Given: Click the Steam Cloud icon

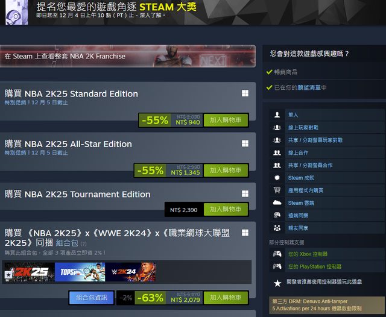Looking at the screenshot, I should point(277,202).
